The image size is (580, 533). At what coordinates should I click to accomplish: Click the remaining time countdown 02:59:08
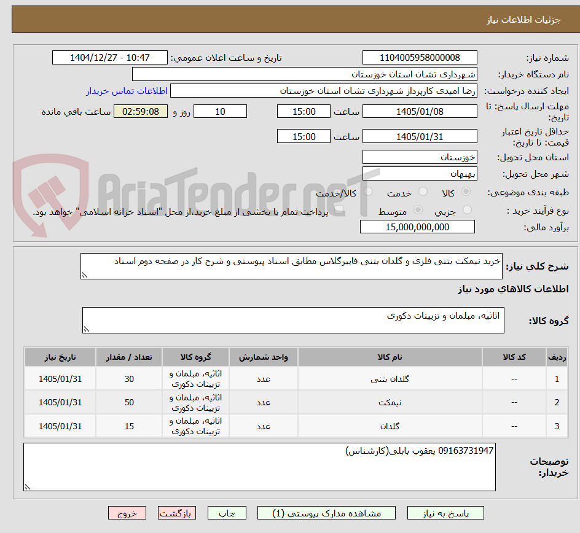[x=141, y=111]
